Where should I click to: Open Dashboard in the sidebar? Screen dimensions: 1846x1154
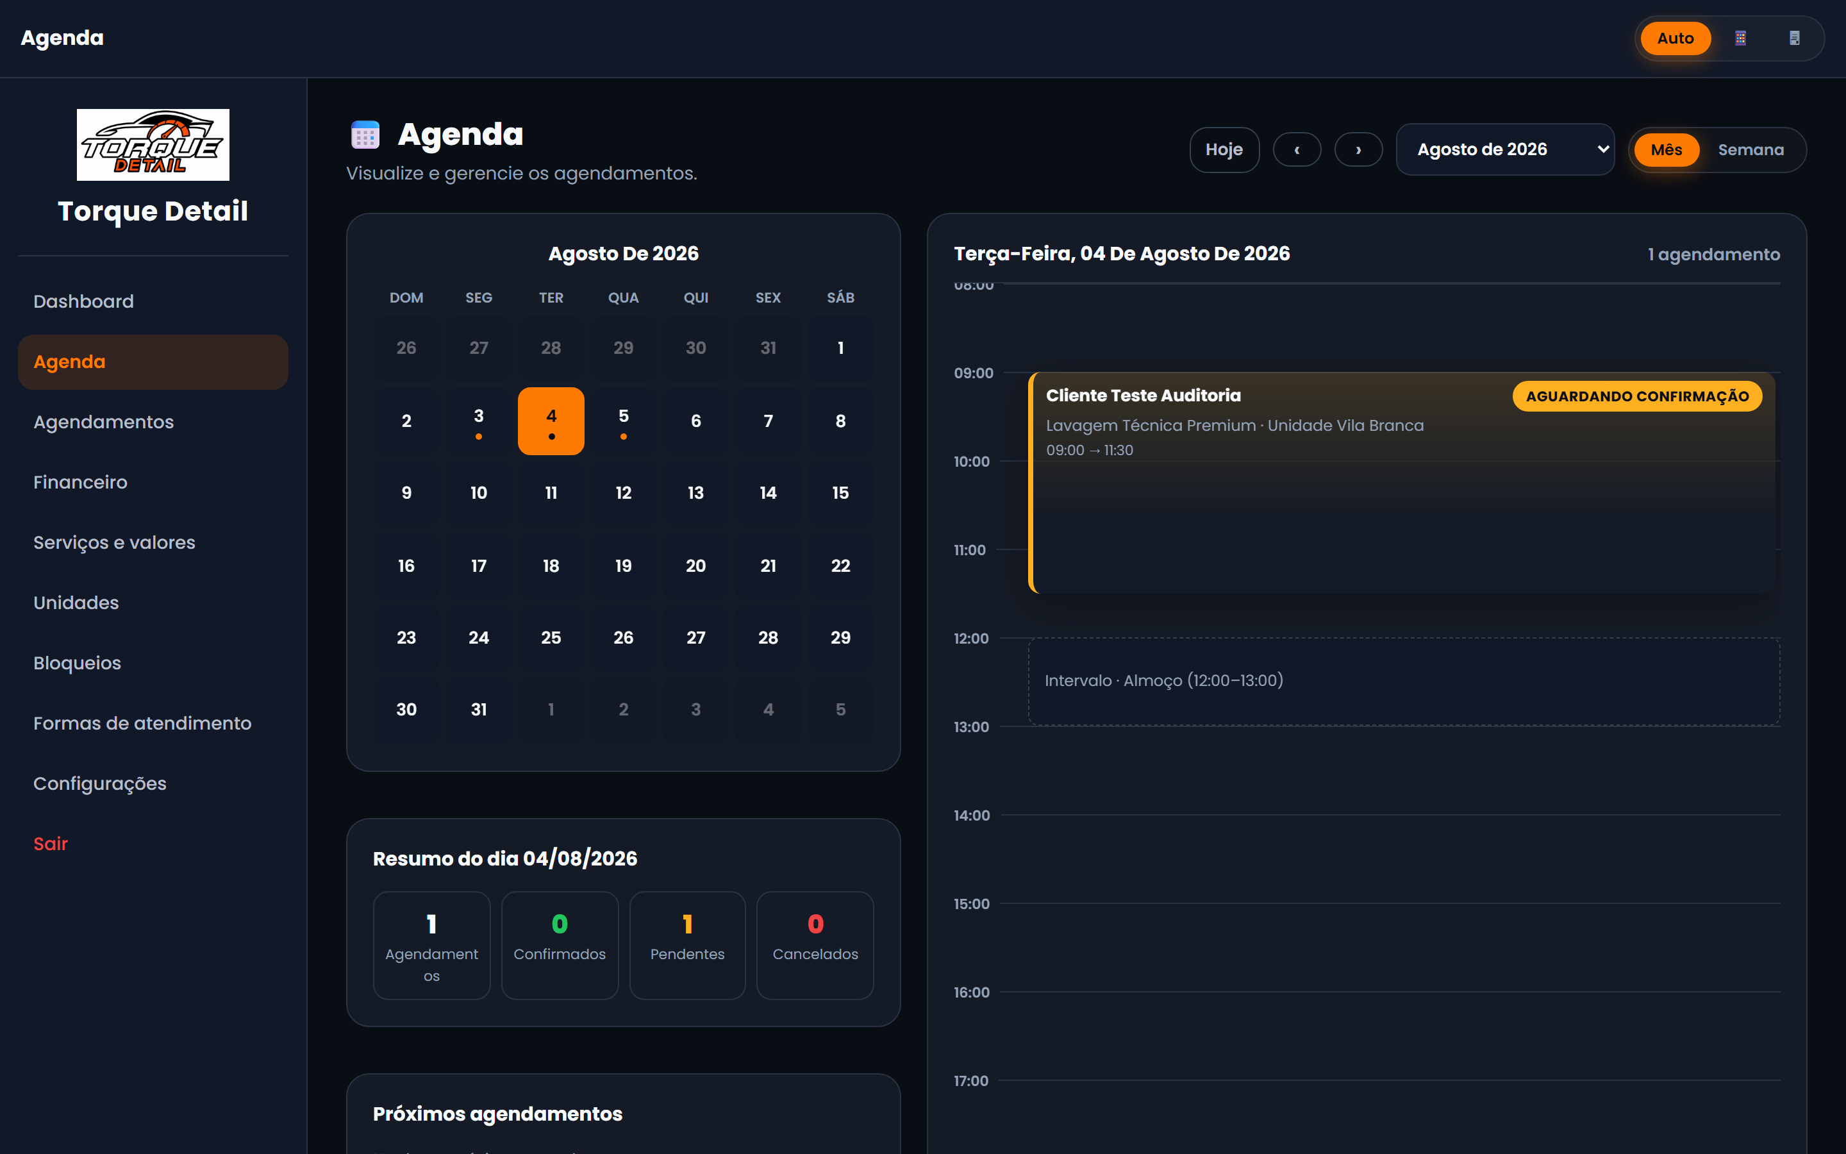click(153, 301)
